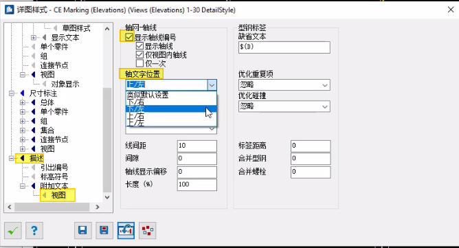
Task: Expand the 显示文本 tree node
Action: click(x=34, y=38)
